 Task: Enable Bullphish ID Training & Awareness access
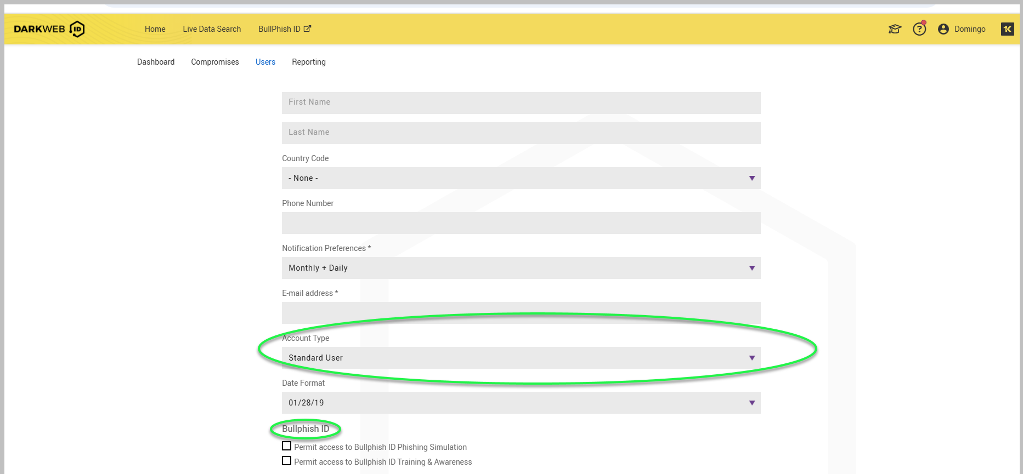click(287, 461)
